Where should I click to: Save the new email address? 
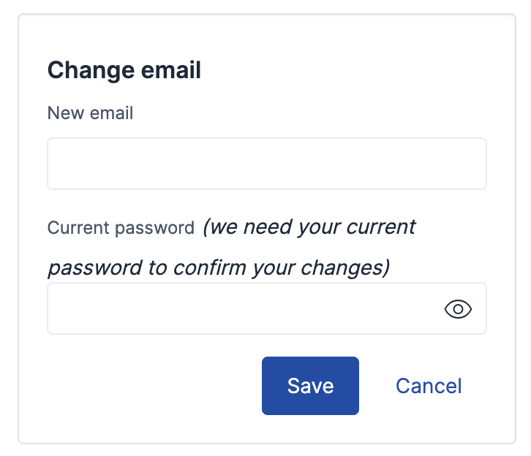(x=310, y=386)
